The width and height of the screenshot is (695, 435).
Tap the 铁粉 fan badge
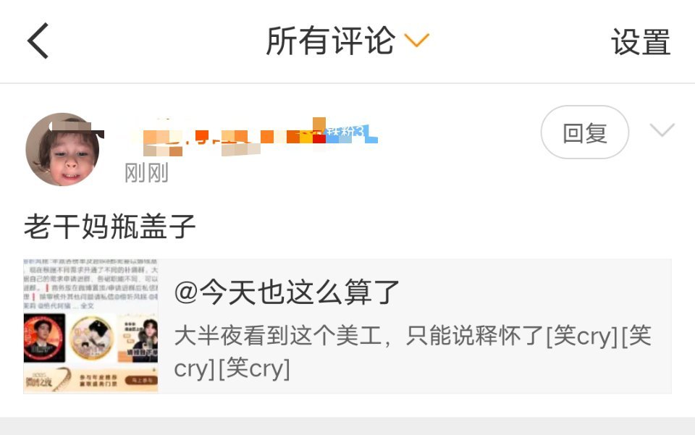coord(351,132)
